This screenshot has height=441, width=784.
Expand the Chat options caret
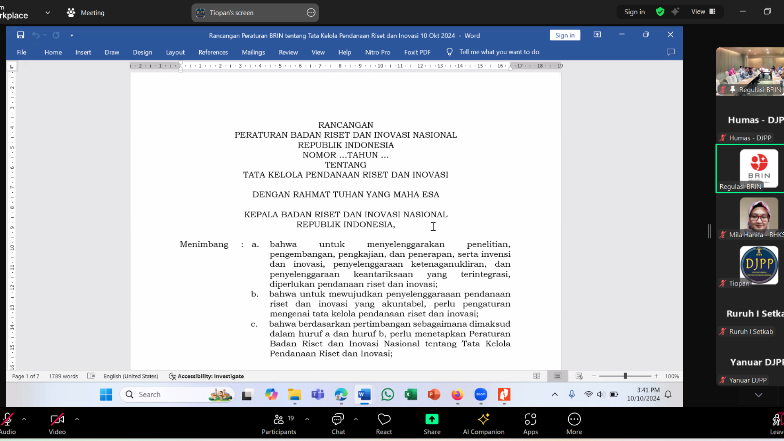click(356, 419)
